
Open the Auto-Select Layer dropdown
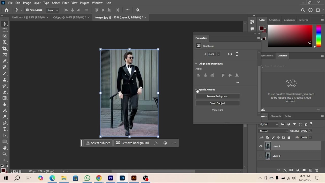(53, 10)
